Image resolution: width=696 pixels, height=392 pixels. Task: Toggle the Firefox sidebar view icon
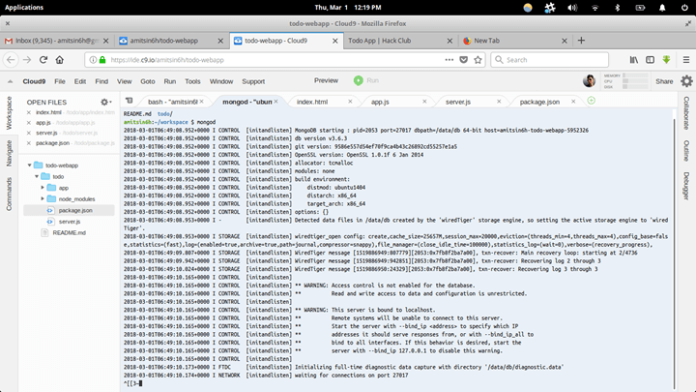(650, 60)
